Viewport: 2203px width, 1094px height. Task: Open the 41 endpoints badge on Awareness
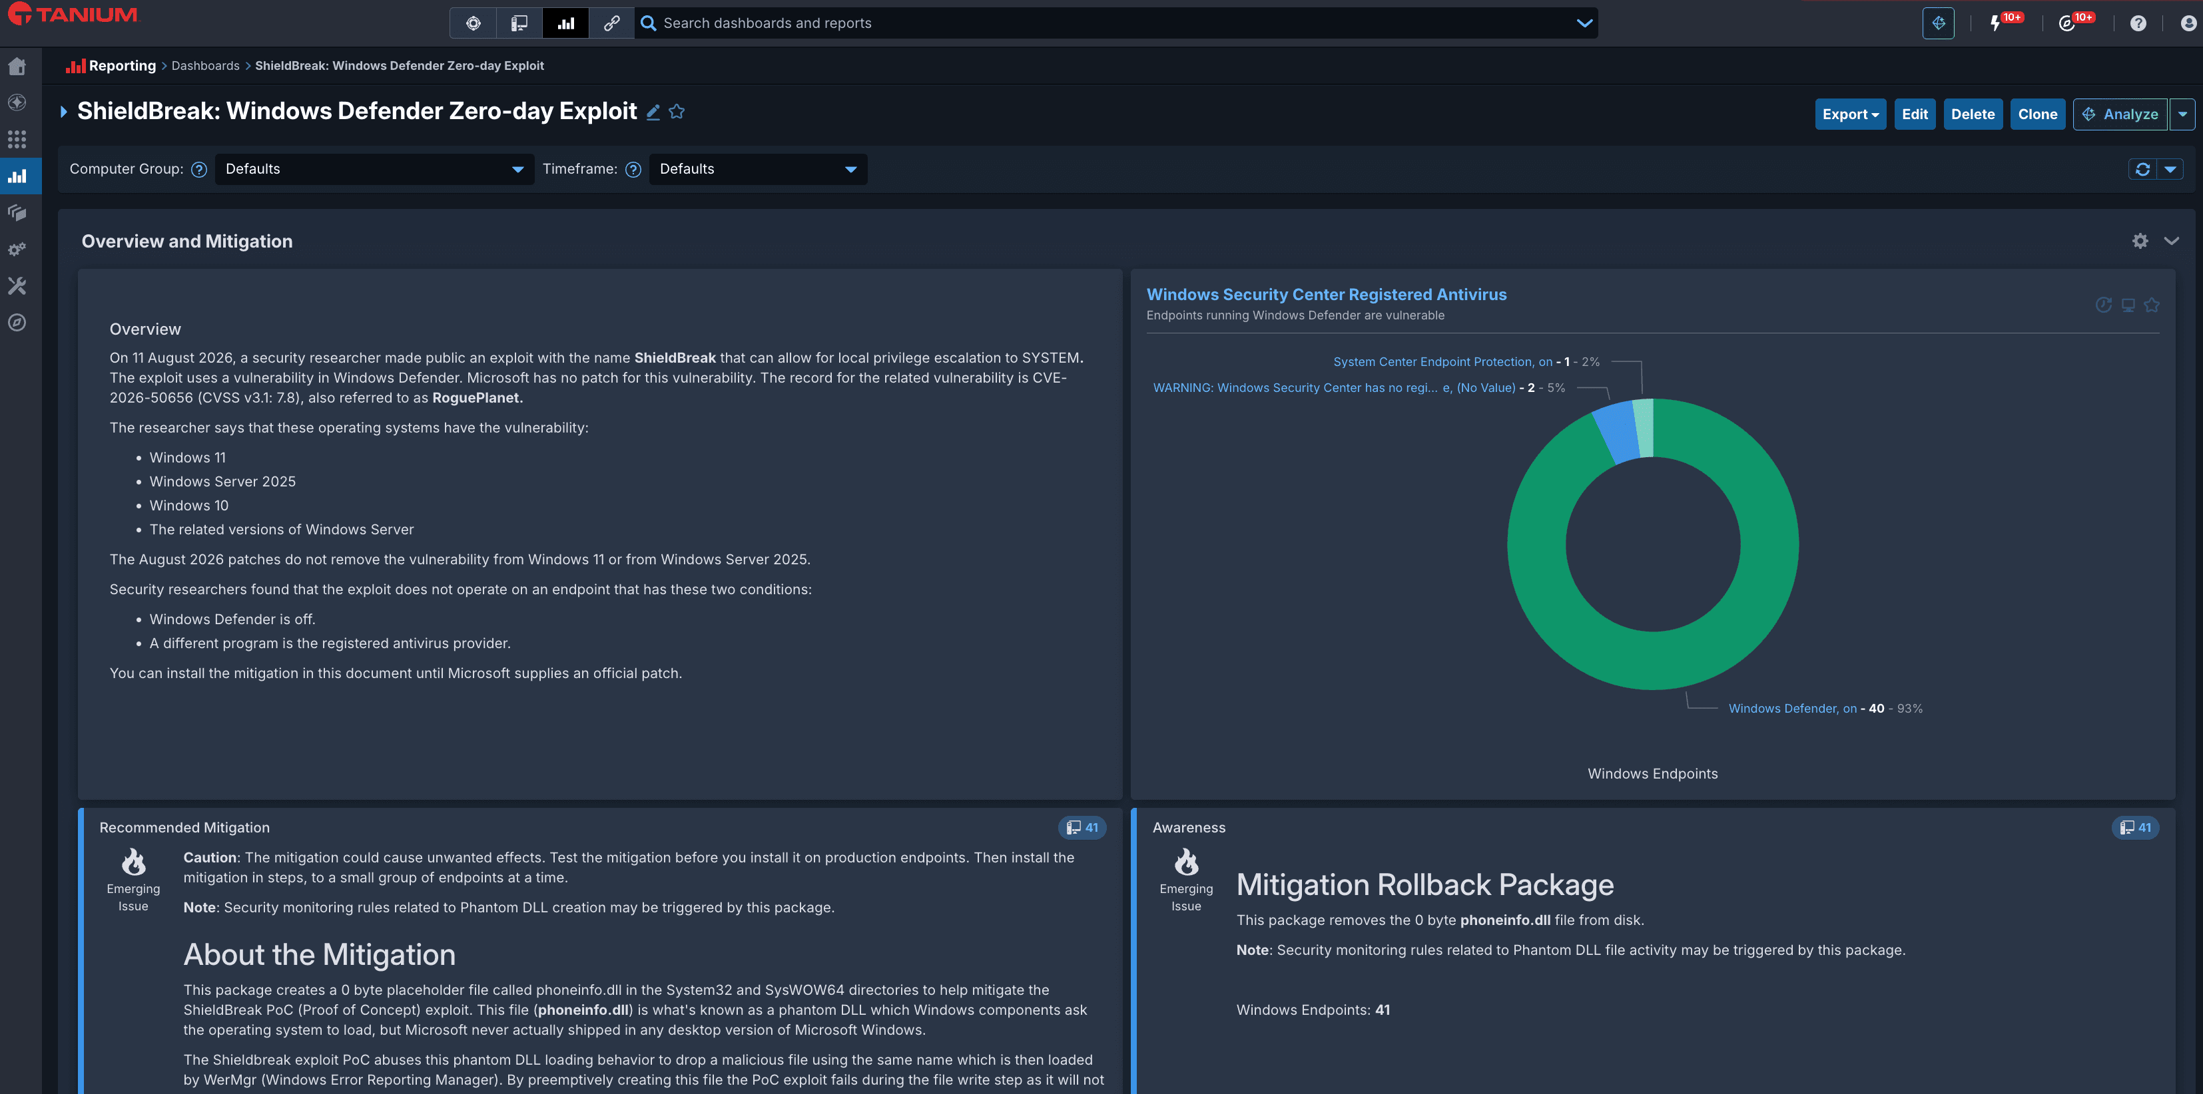[x=2134, y=827]
